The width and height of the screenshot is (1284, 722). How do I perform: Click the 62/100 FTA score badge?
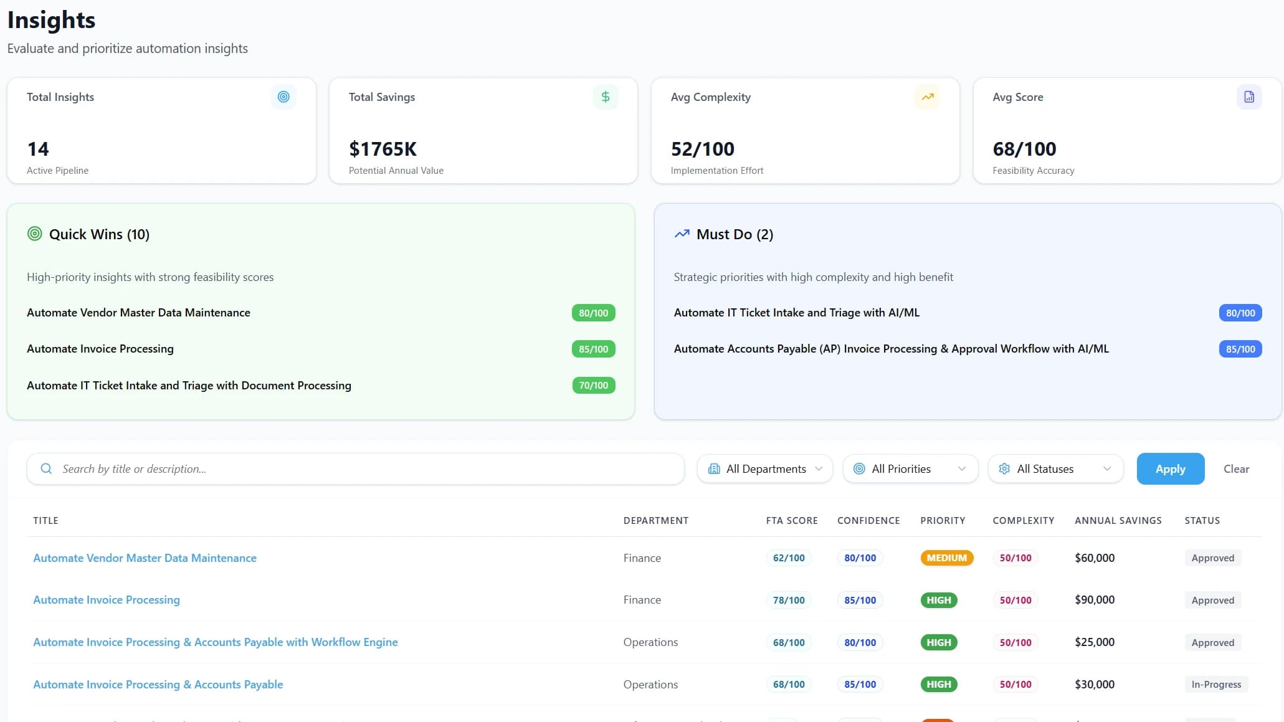click(x=788, y=558)
